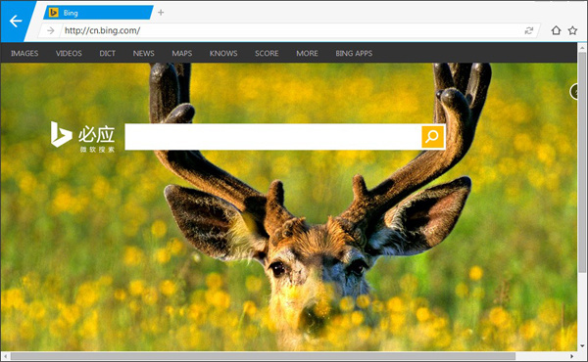Open the home page icon
Image resolution: width=588 pixels, height=362 pixels.
coord(556,30)
